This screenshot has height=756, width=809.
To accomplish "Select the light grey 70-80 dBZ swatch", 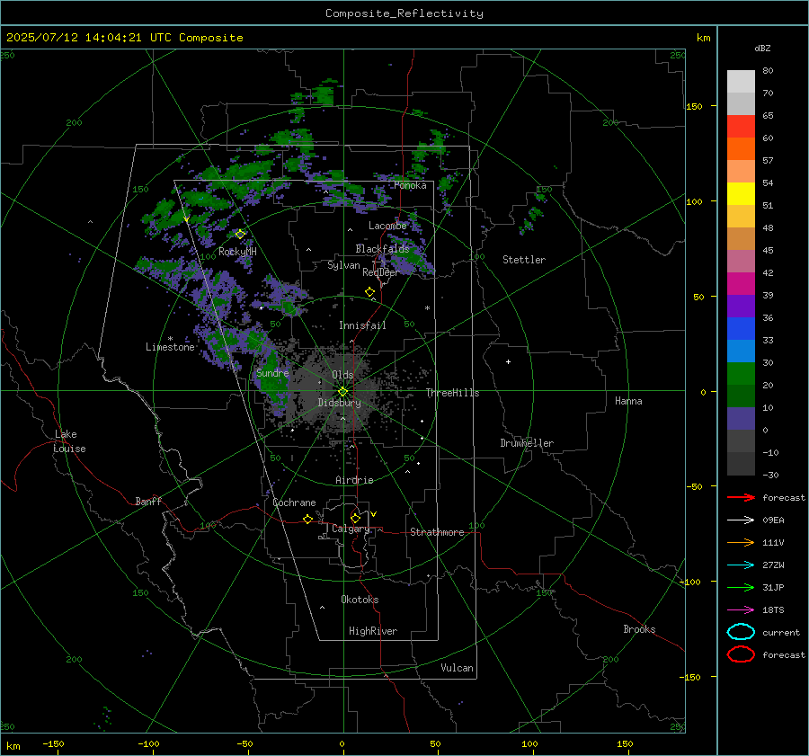I will pyautogui.click(x=741, y=82).
